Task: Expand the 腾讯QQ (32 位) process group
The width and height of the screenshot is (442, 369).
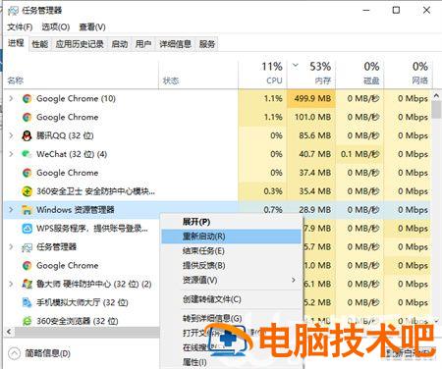Action: coord(11,135)
